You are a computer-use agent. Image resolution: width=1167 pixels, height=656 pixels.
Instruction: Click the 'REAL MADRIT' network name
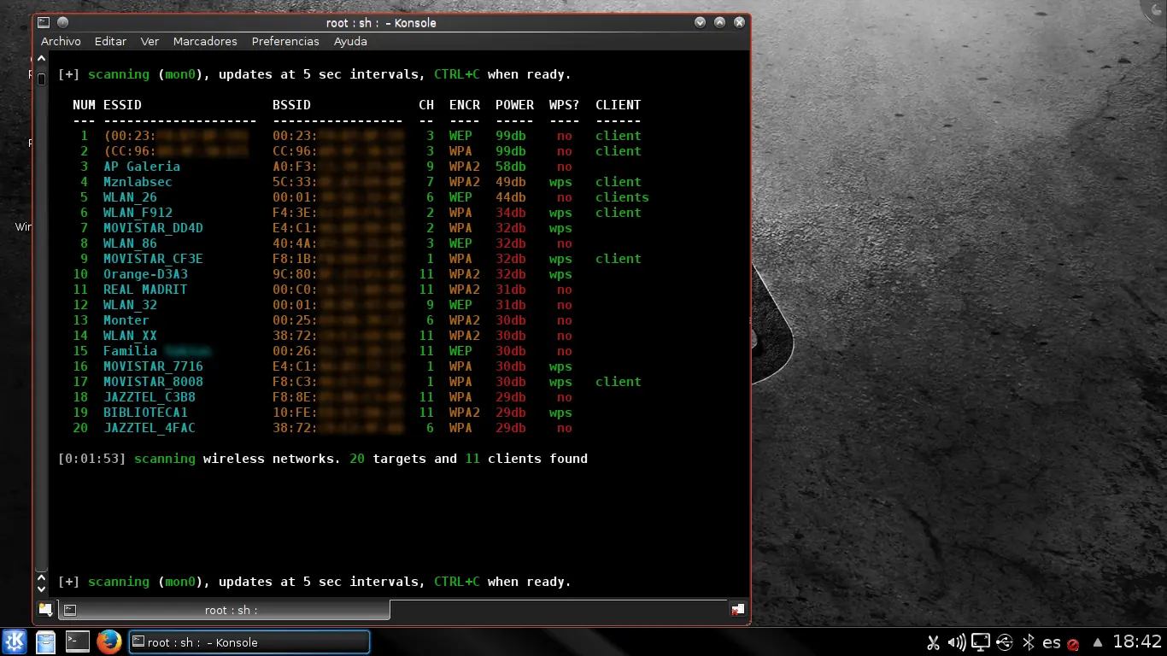(x=145, y=290)
